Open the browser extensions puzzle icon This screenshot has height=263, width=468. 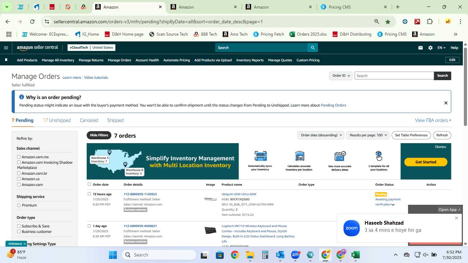pyautogui.click(x=430, y=22)
